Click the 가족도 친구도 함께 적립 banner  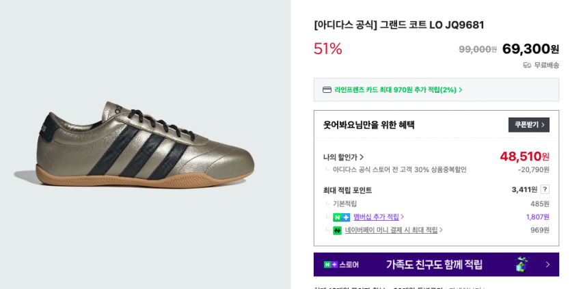[434, 264]
